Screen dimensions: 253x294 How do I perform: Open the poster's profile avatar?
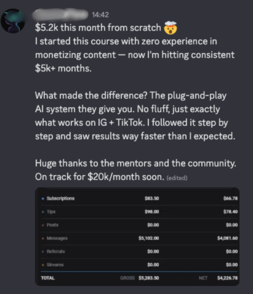coord(13,21)
